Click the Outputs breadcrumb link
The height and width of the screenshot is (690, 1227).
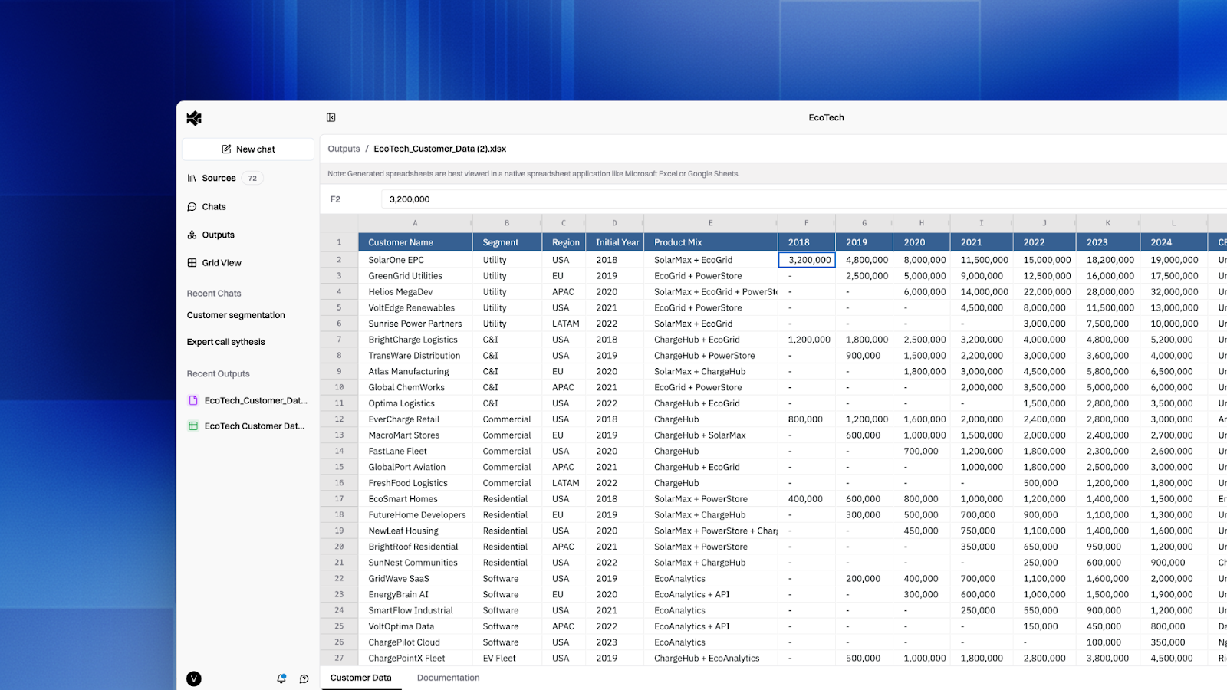tap(344, 149)
